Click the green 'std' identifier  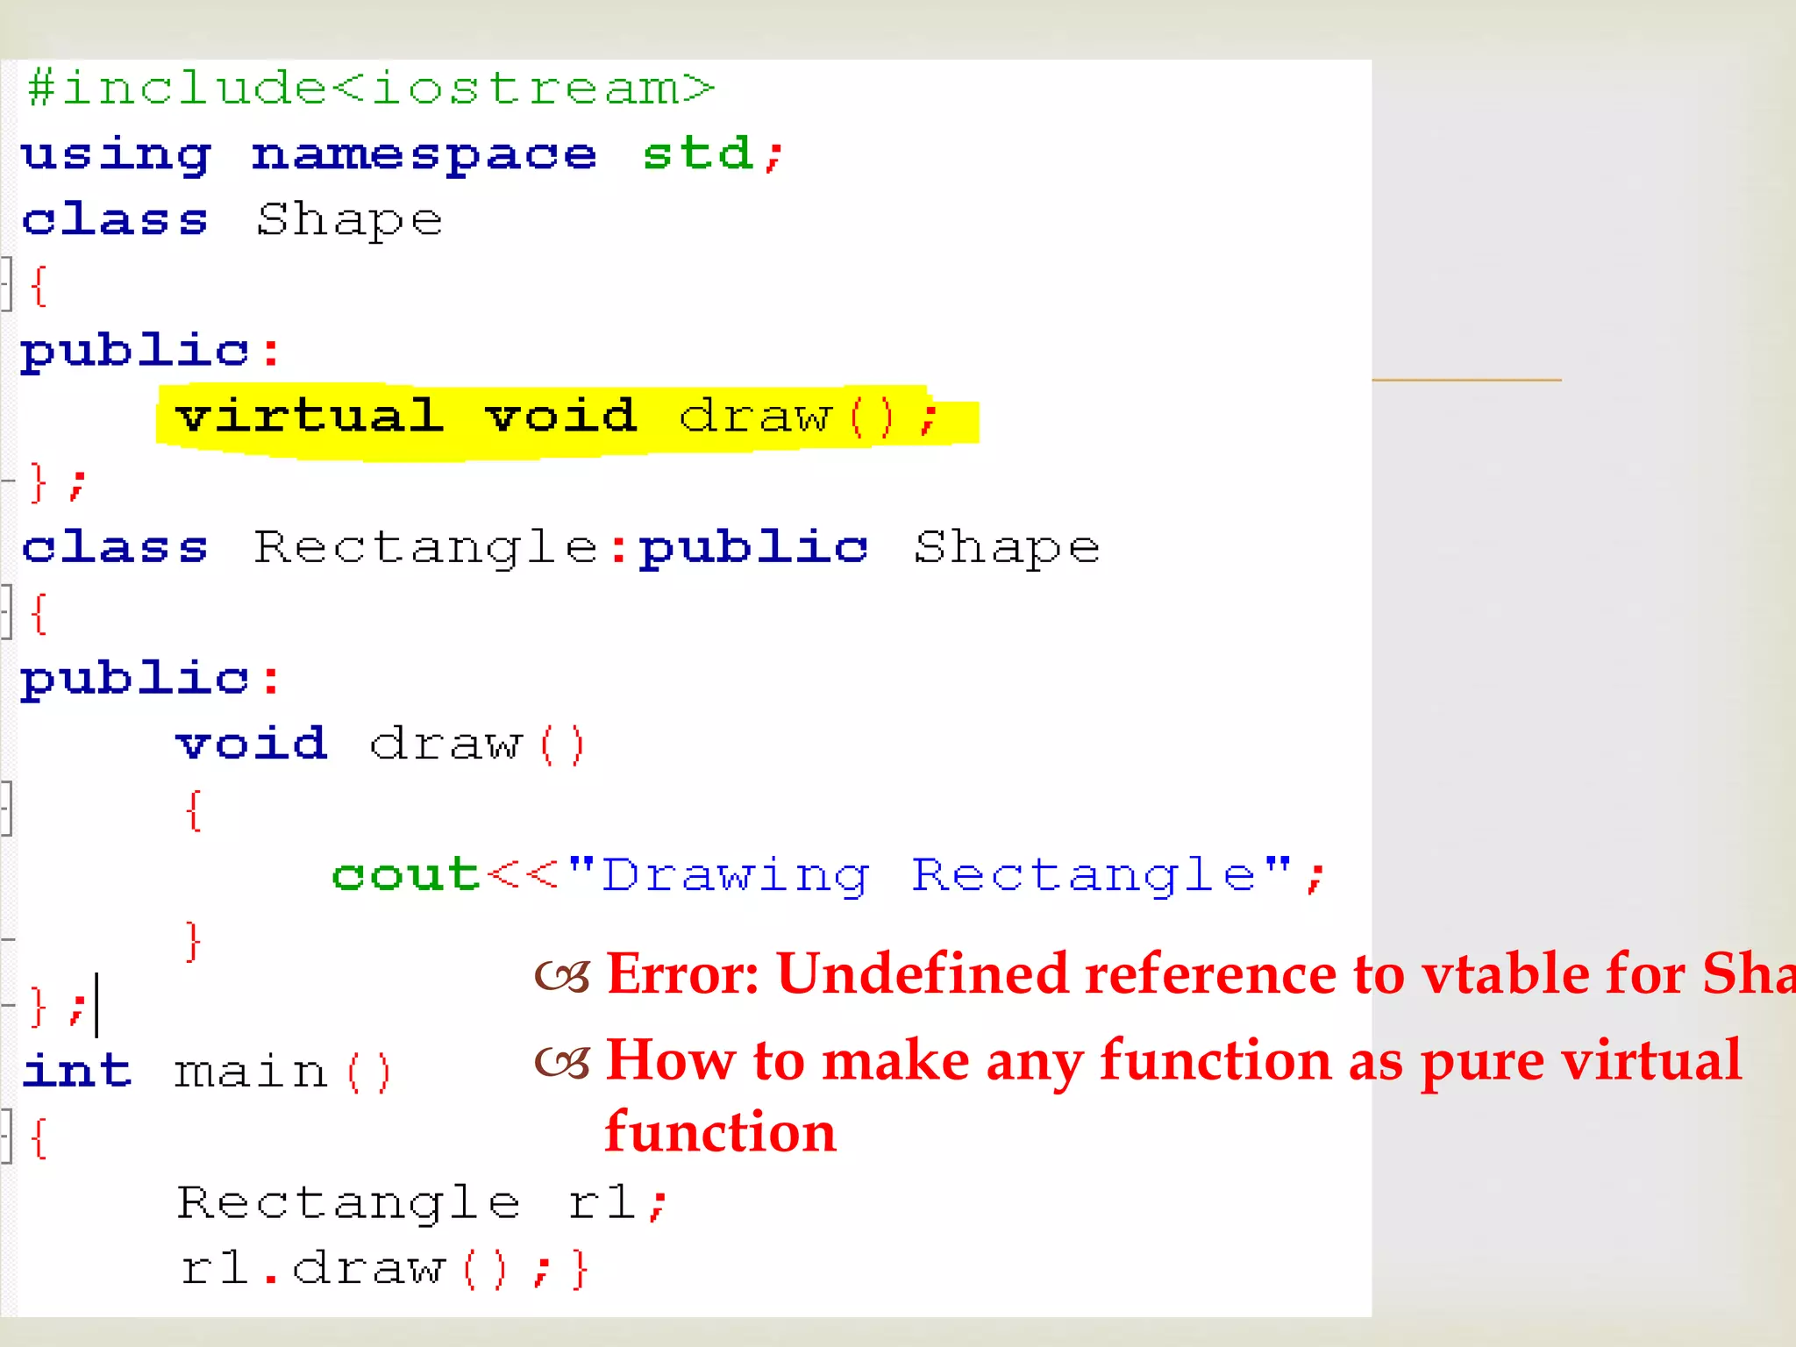(x=698, y=154)
